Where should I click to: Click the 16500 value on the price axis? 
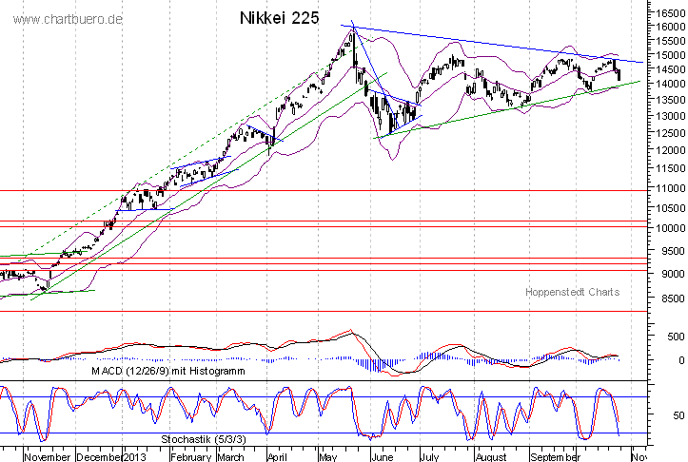pos(671,13)
